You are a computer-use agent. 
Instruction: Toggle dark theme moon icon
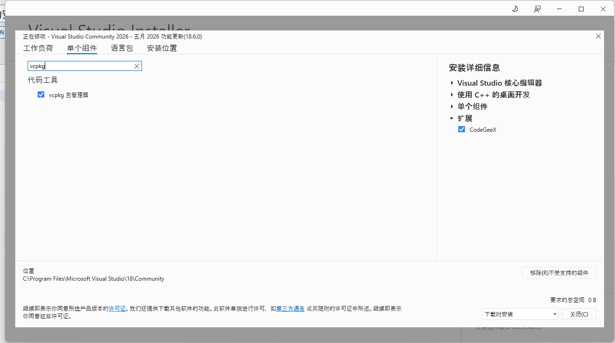[515, 9]
